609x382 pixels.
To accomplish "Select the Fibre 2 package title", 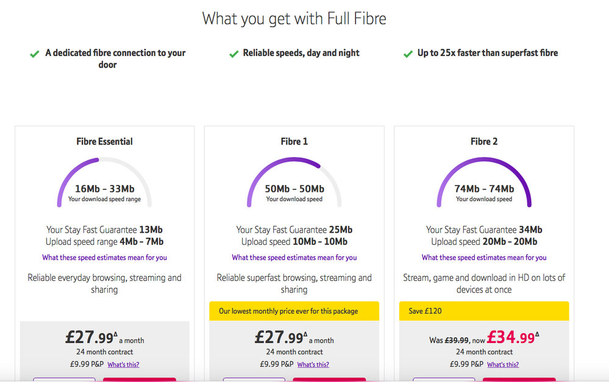I will coord(484,141).
